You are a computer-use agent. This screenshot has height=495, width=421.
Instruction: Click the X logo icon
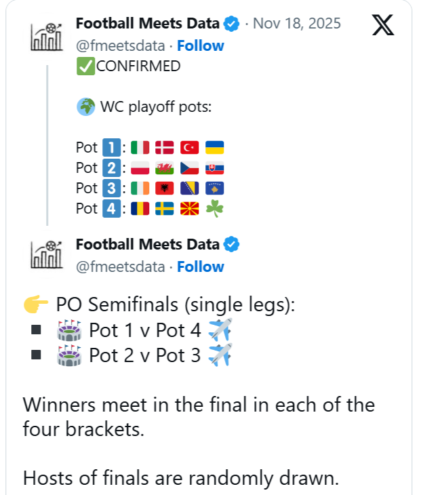tap(384, 24)
